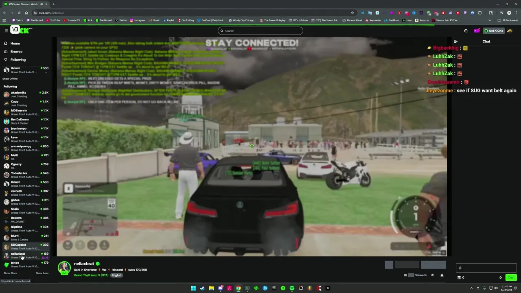Open the magenta inbox notification icon
This screenshot has width=521, height=293.
coord(477,31)
